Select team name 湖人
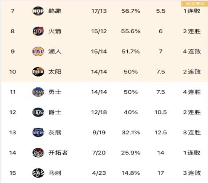Screen dimensions: 208x183 [x=55, y=52]
